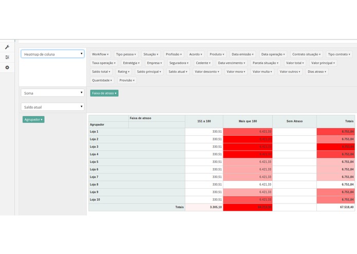Viewport: 357px width, 254px height.
Task: Open the green Agrupador row chip
Action: tap(33, 119)
